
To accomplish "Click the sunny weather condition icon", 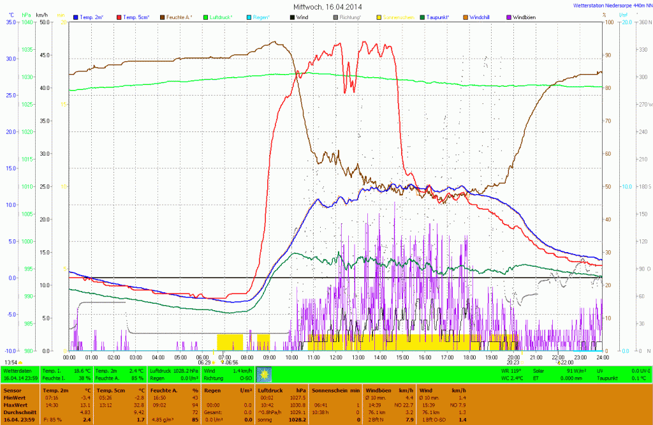I will pos(265,374).
